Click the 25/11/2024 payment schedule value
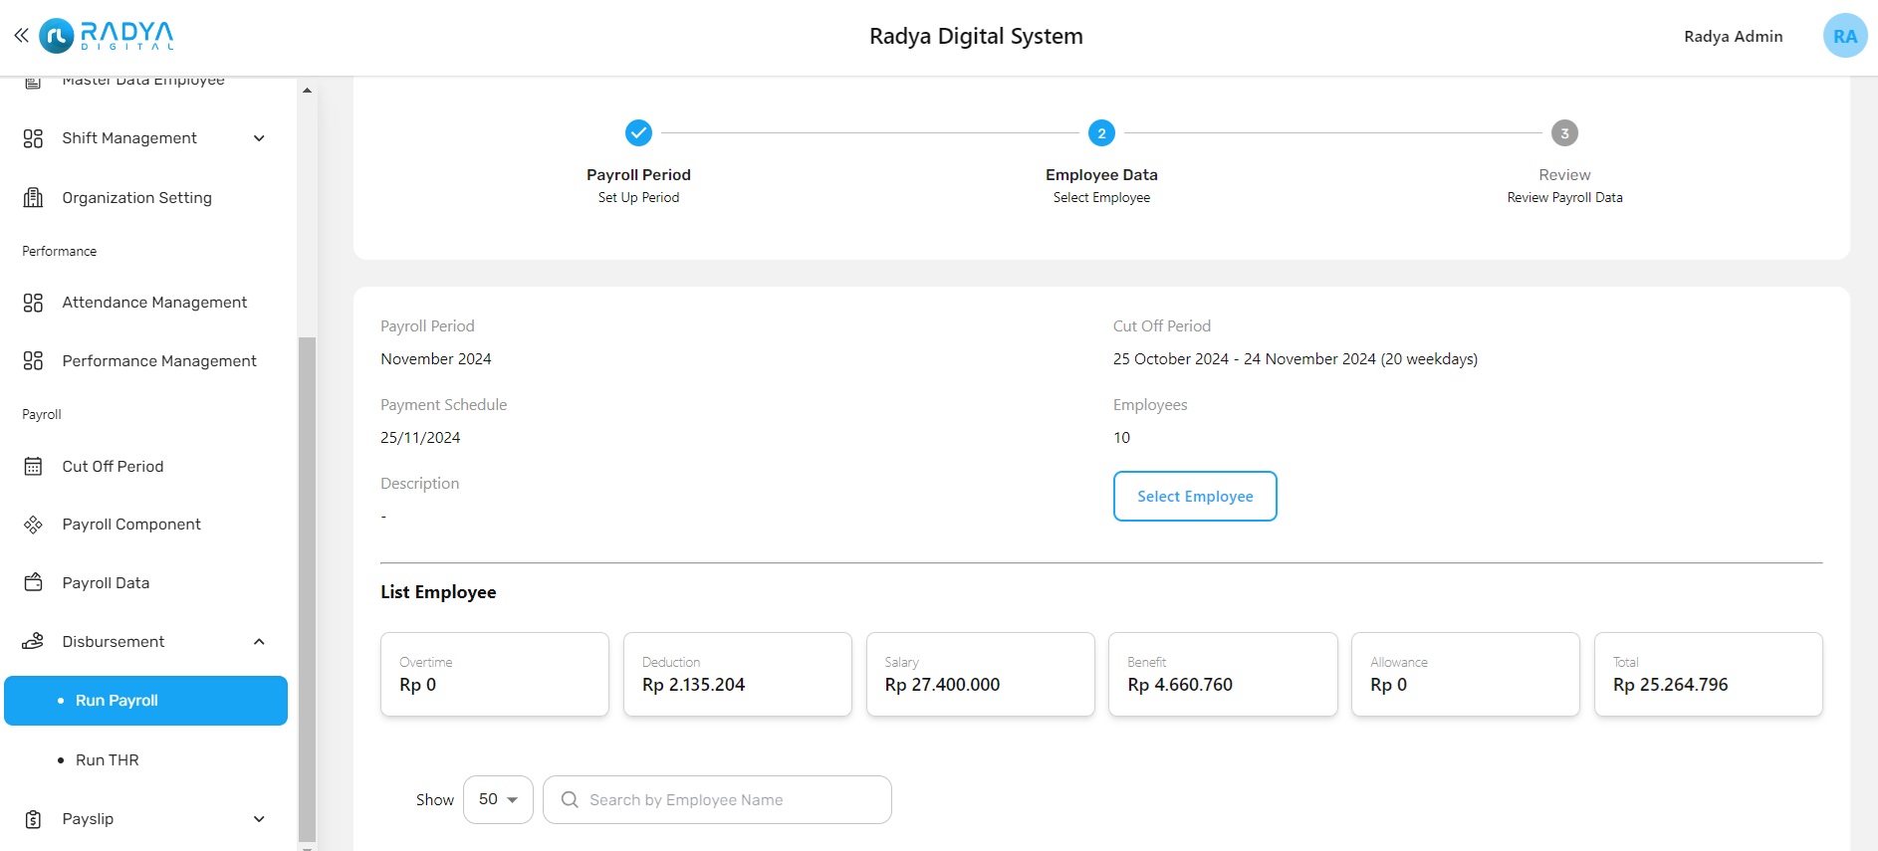 (420, 437)
